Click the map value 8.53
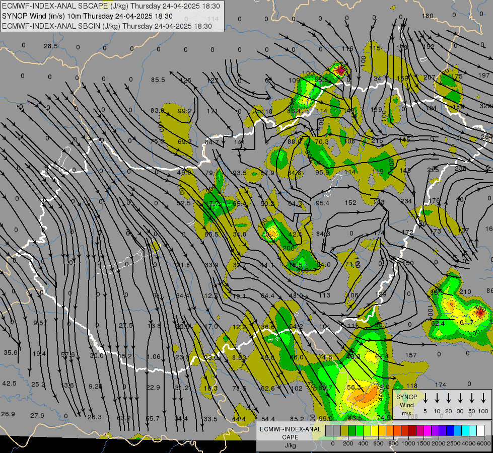Viewport: 493px width, 453px height. (x=239, y=357)
